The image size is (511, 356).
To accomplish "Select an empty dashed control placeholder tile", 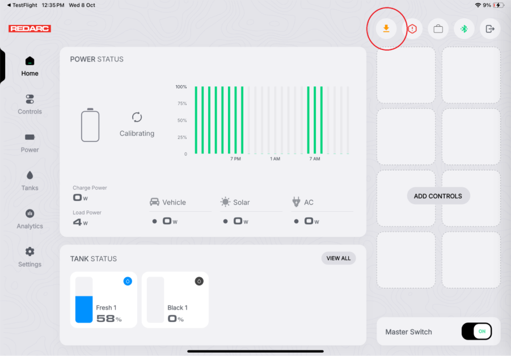I will click(406, 75).
